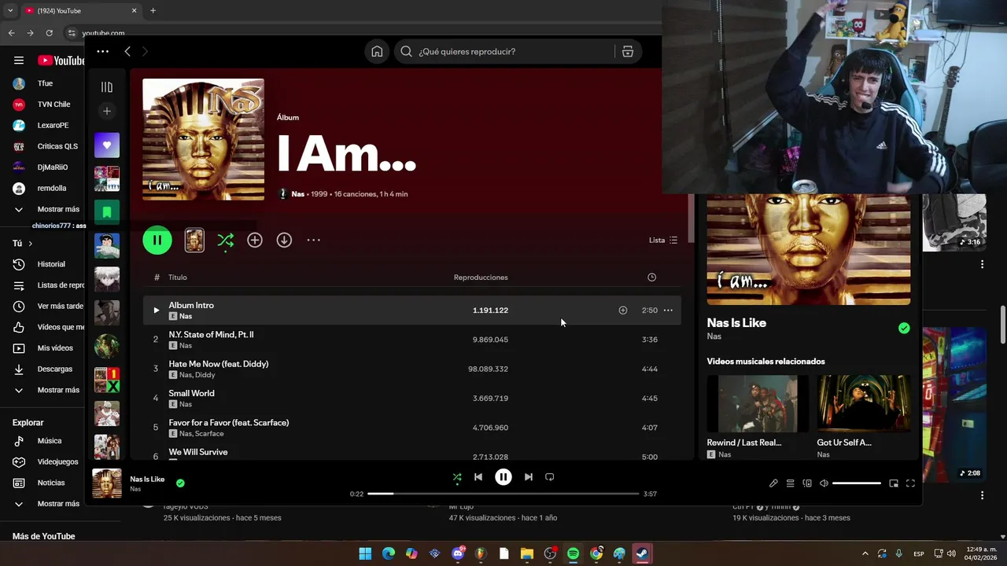Open the Browse icon in search bar
Screen dimensions: 1007x566
tap(628, 51)
